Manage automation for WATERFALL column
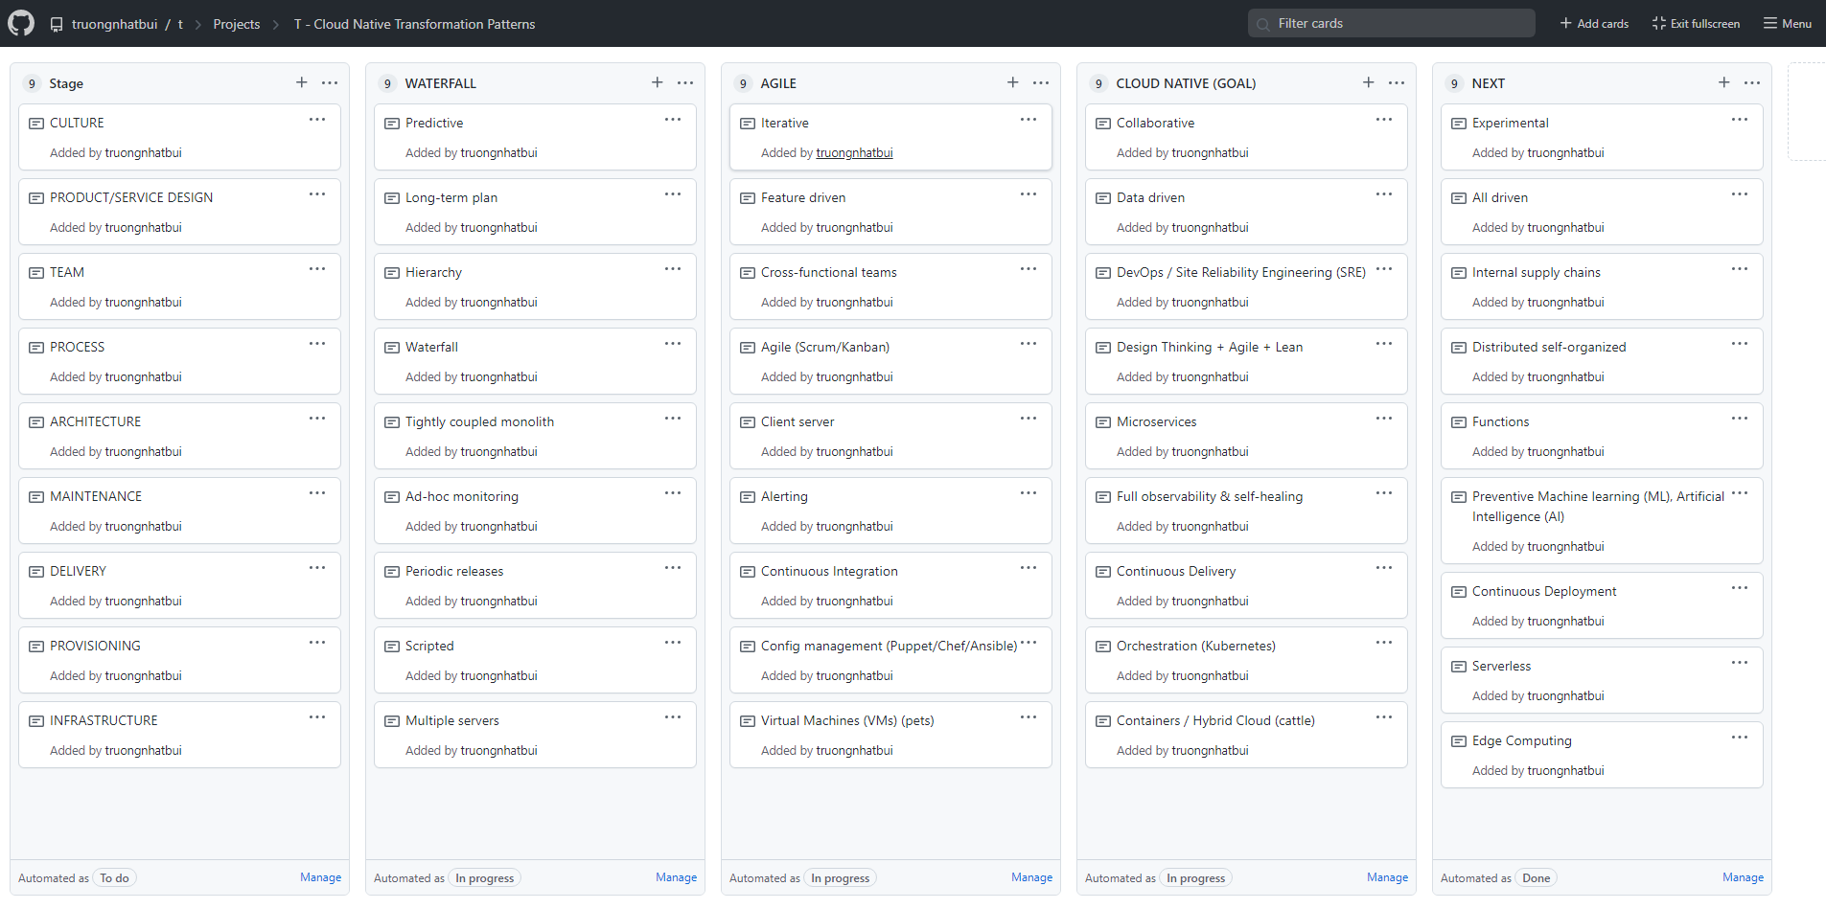 coord(676,877)
